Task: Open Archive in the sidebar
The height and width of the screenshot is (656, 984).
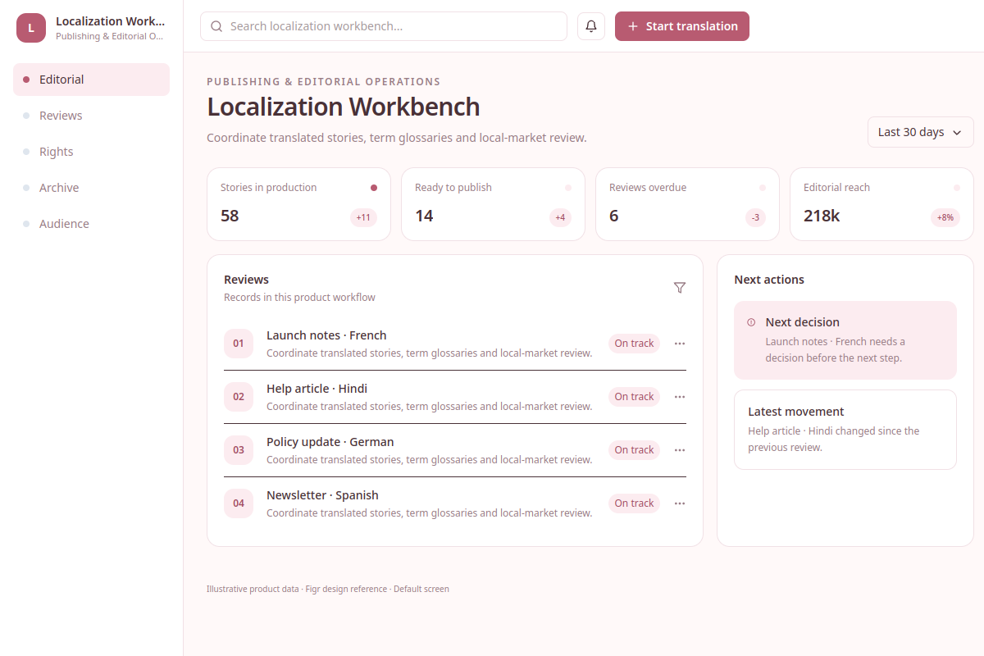Action: point(91,188)
